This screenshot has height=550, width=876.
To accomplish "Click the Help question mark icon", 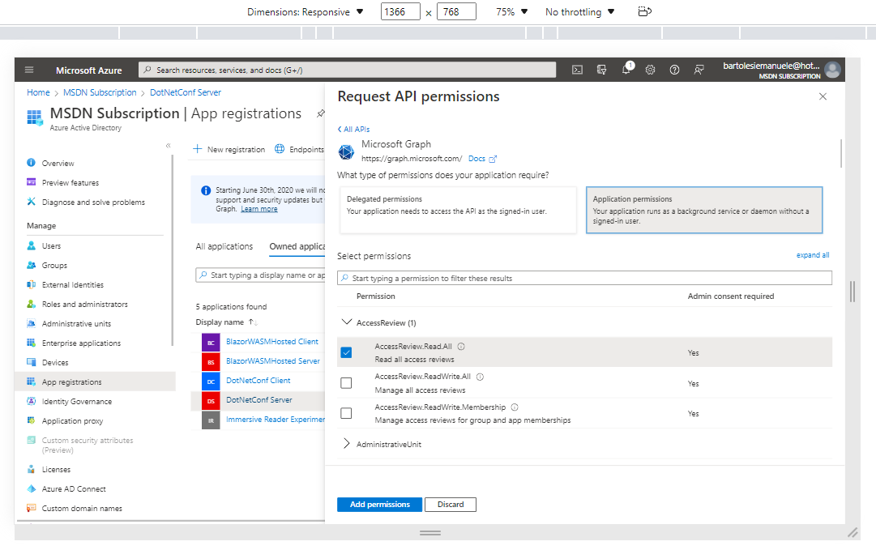I will pos(674,70).
